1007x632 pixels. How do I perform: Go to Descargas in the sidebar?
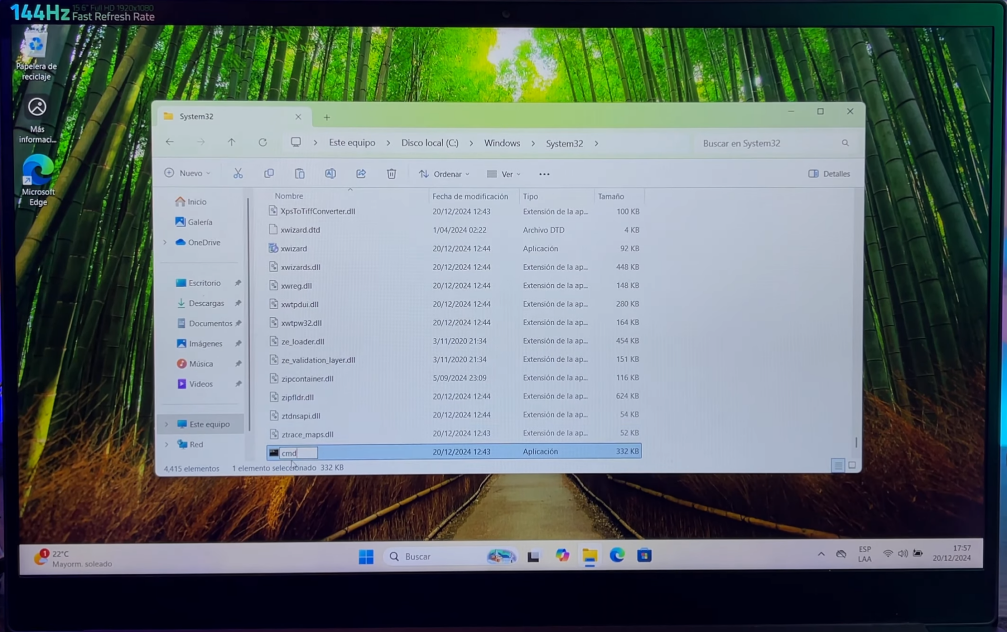[206, 303]
